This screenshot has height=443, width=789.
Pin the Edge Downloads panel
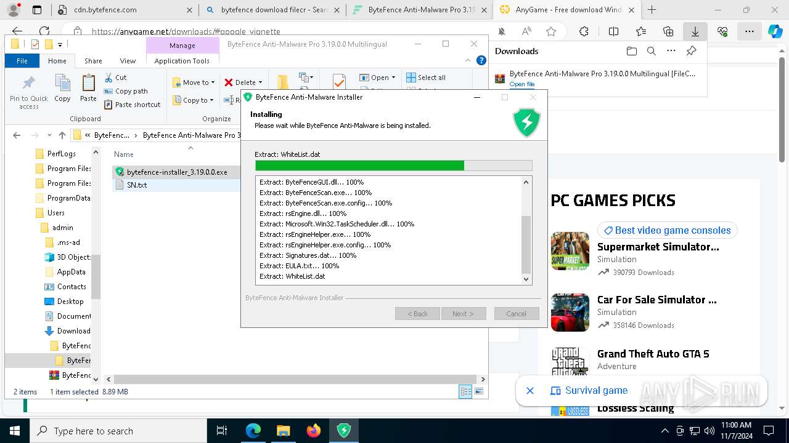(691, 51)
